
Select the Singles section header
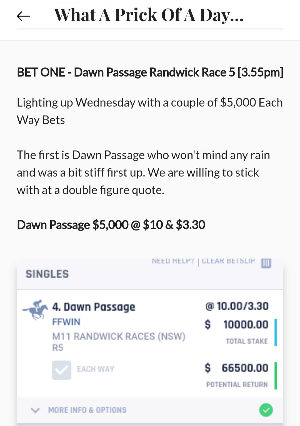pos(47,274)
